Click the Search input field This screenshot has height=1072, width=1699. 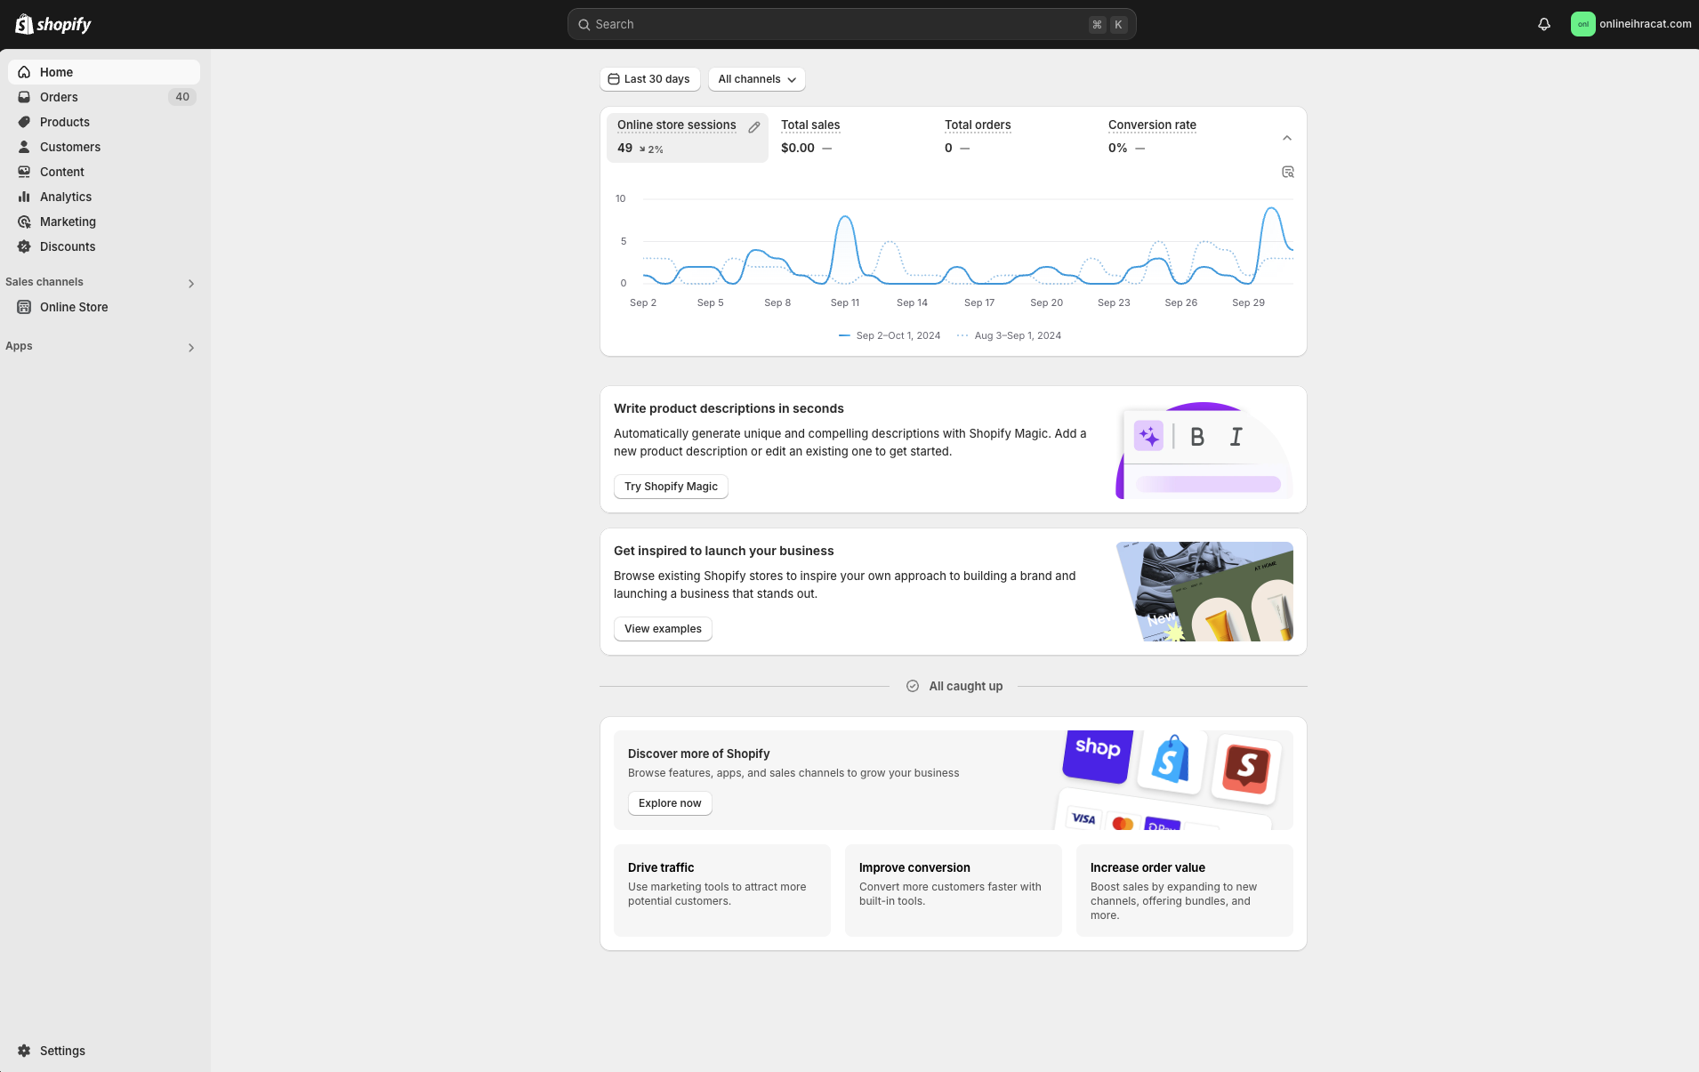[852, 24]
